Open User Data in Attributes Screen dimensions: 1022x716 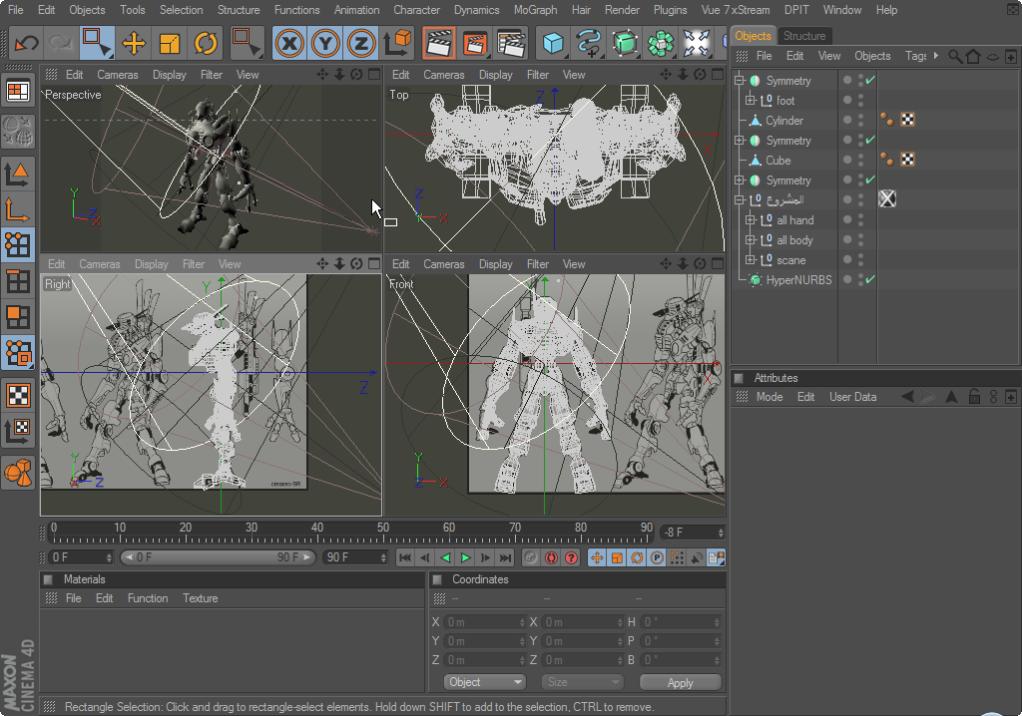point(852,397)
